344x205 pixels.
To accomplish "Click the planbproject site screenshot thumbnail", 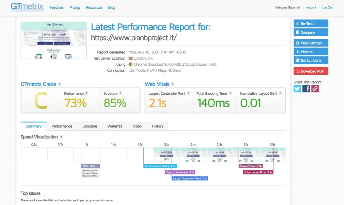I will point(53,40).
